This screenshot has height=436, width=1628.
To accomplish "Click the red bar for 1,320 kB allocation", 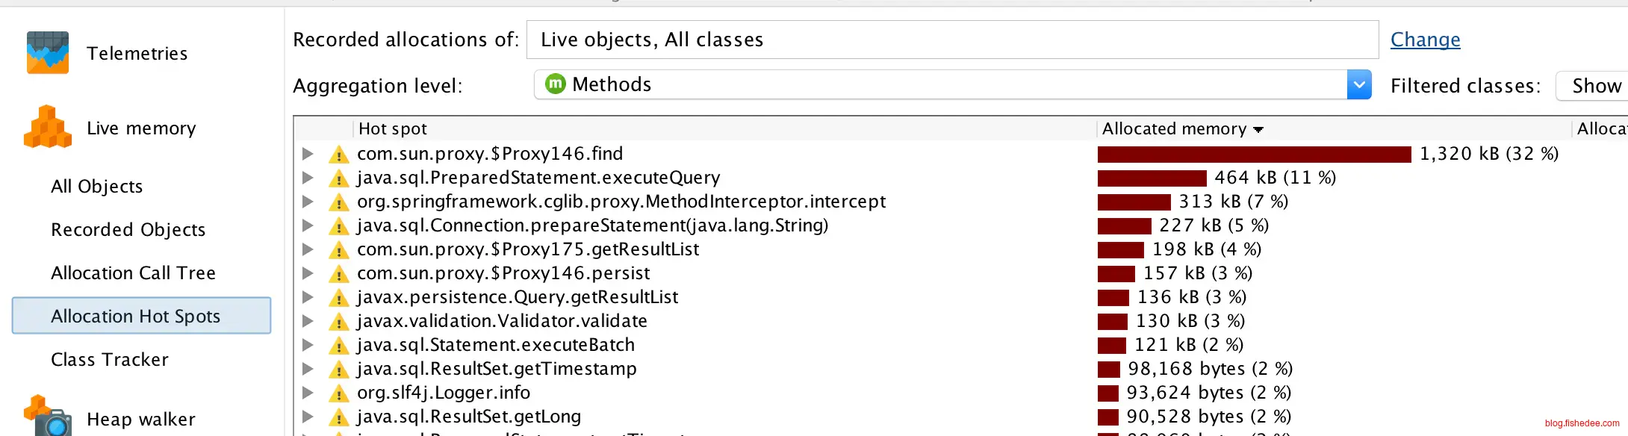I will click(1253, 154).
